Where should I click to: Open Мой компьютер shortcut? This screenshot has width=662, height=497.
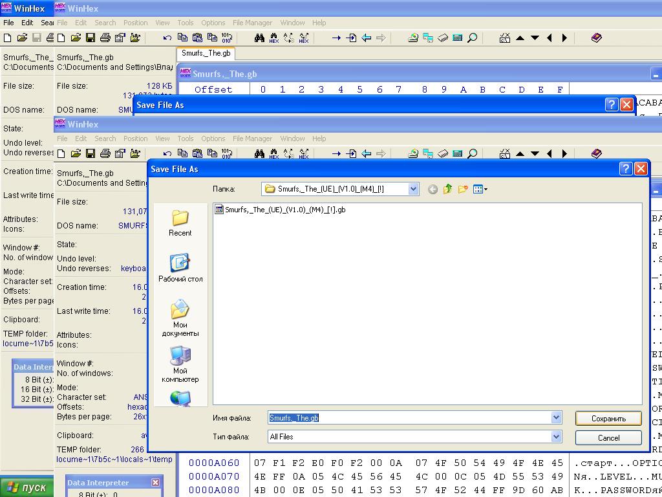click(180, 364)
